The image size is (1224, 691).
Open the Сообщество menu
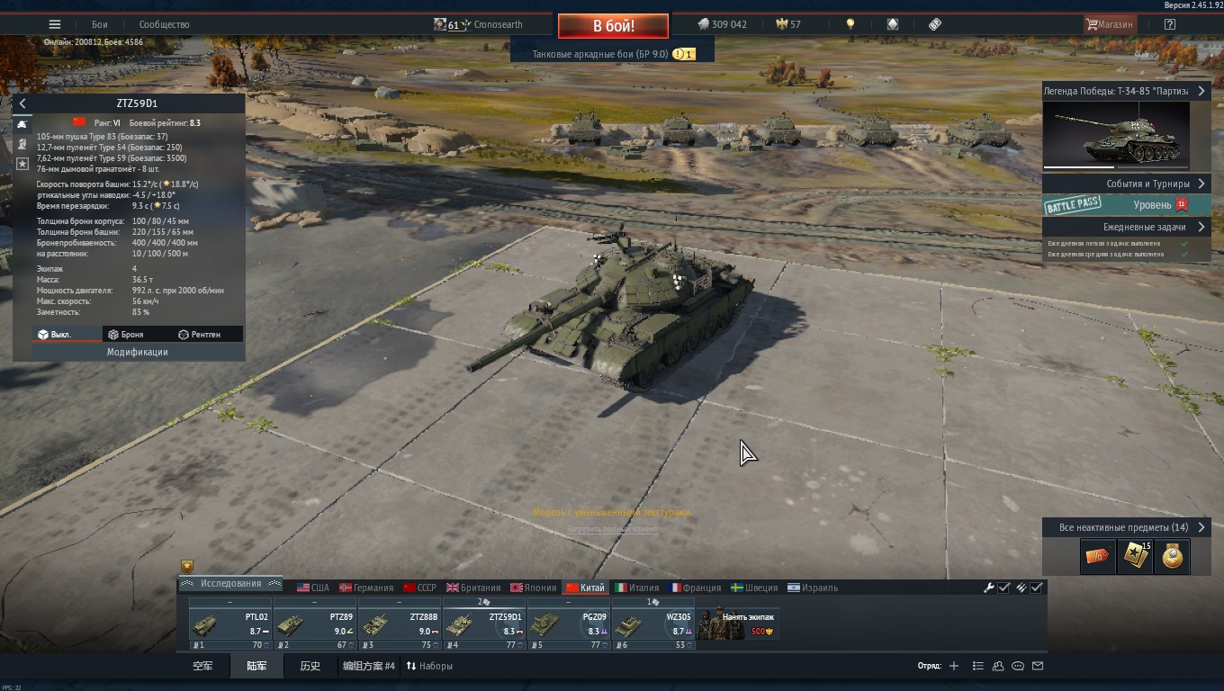[x=164, y=24]
